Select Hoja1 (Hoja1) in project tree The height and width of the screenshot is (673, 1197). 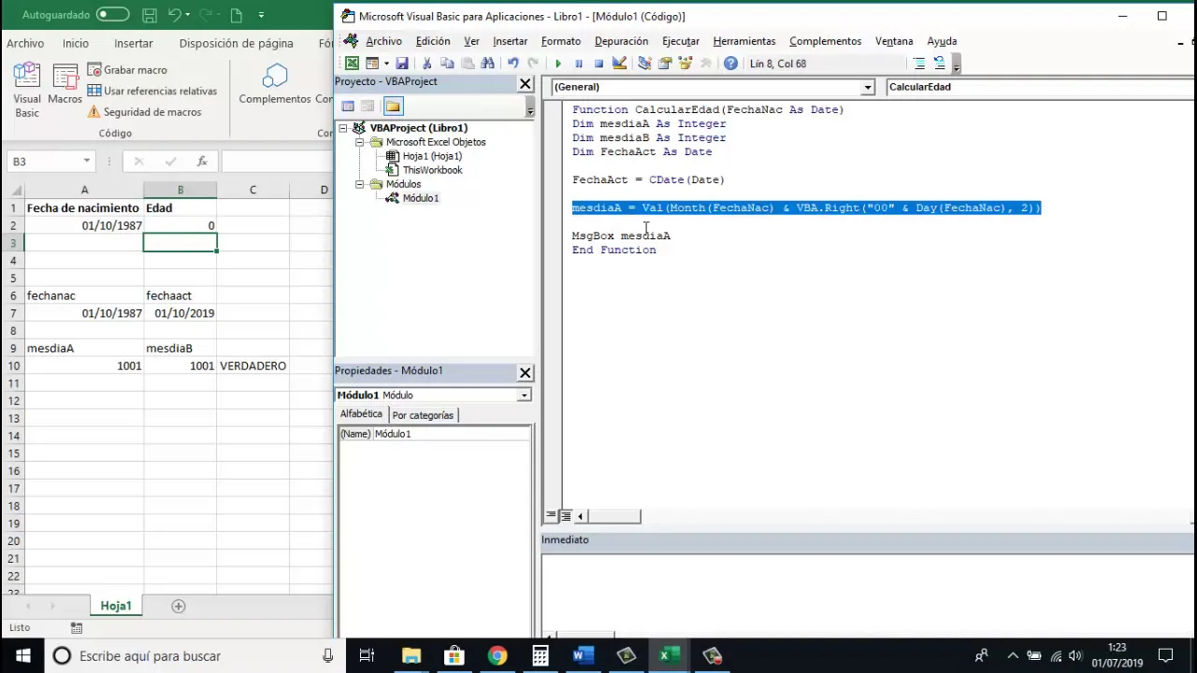(x=424, y=156)
